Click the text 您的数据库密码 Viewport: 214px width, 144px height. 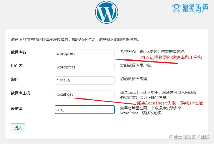click(134, 79)
